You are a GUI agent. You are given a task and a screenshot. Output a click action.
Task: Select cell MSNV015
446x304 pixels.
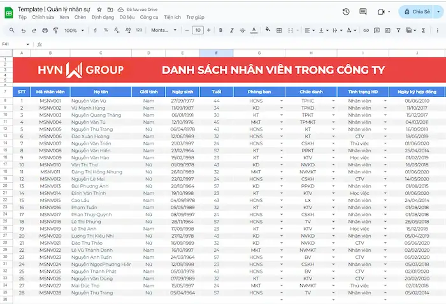point(50,200)
